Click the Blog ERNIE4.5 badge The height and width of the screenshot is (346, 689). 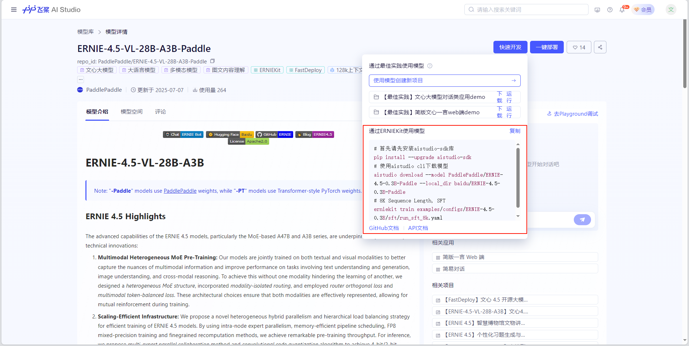315,135
